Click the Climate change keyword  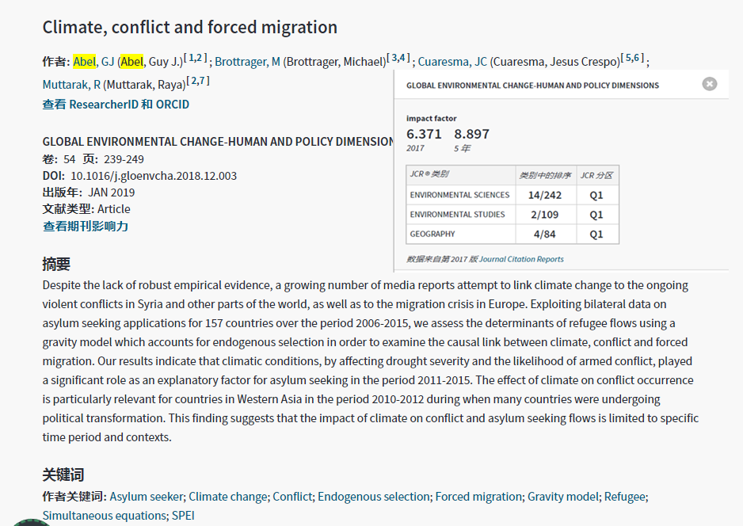coord(228,497)
